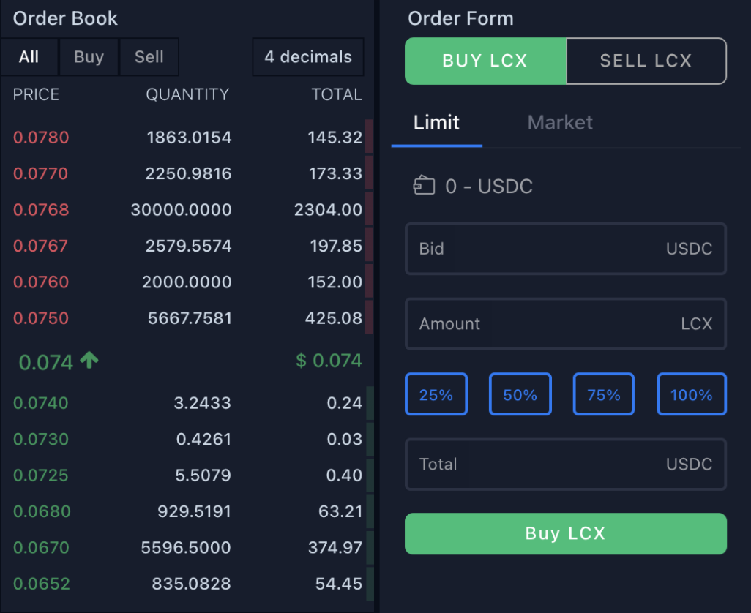Select the 0.0740 buy price
This screenshot has width=751, height=613.
point(41,403)
